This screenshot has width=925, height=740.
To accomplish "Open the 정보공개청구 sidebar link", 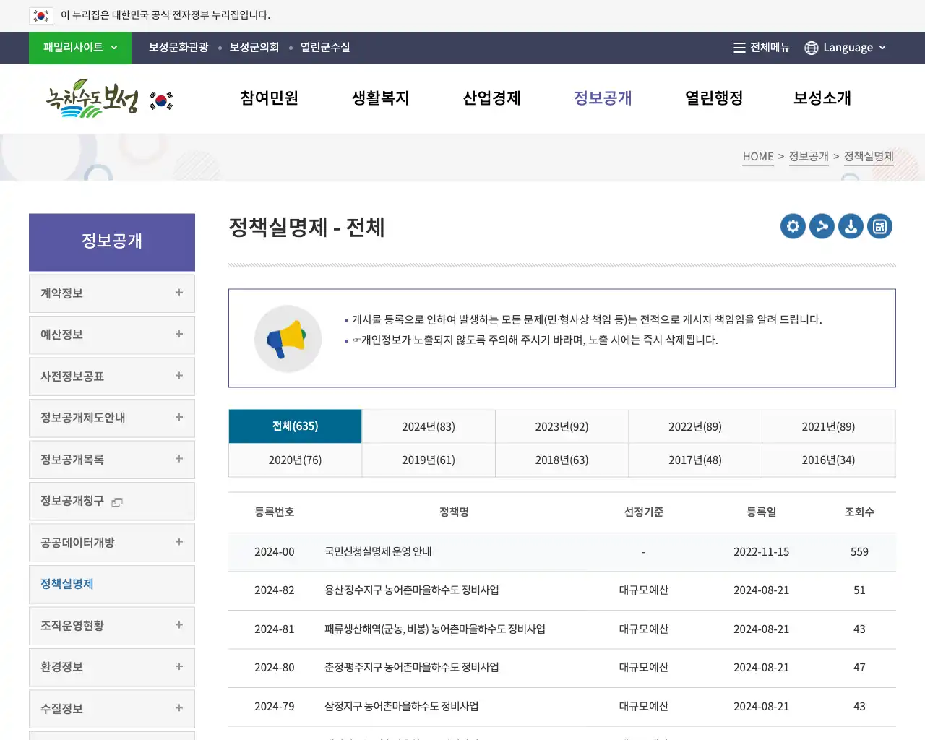I will click(x=112, y=501).
